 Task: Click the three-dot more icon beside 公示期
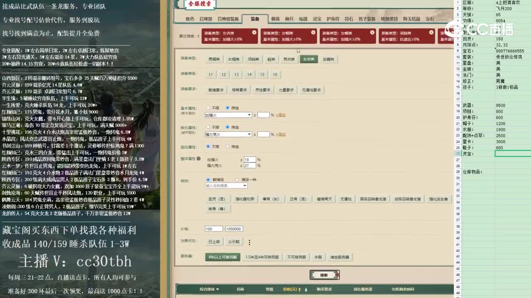pyautogui.click(x=249, y=242)
